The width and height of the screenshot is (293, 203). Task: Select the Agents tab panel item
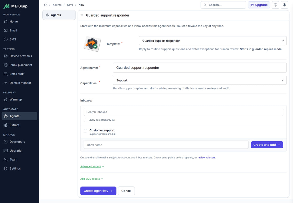coord(59,15)
